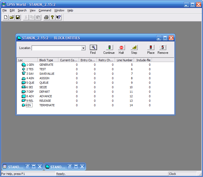Click the Place red light button
Screen dimensions: 203x177
[151, 47]
